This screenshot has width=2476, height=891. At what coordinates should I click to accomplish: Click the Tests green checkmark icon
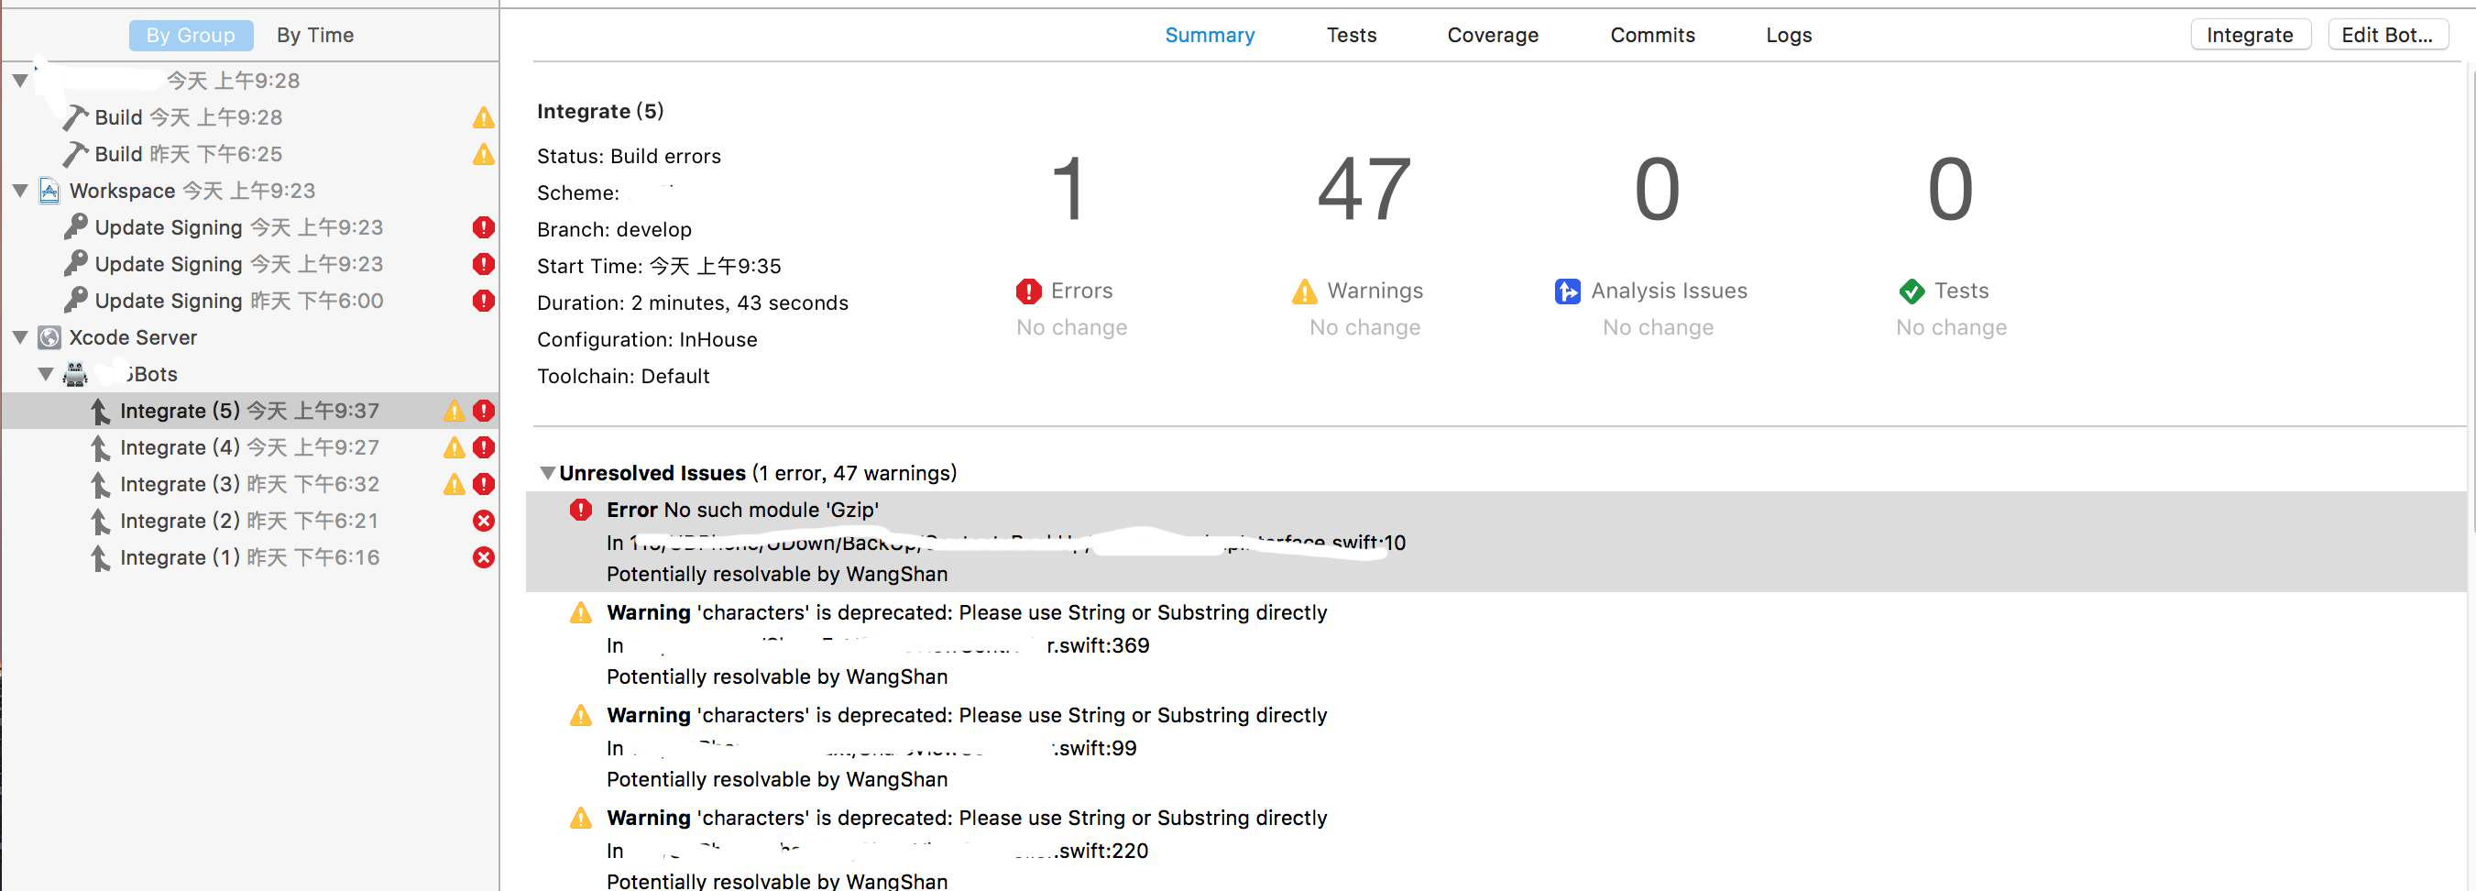pyautogui.click(x=1912, y=291)
